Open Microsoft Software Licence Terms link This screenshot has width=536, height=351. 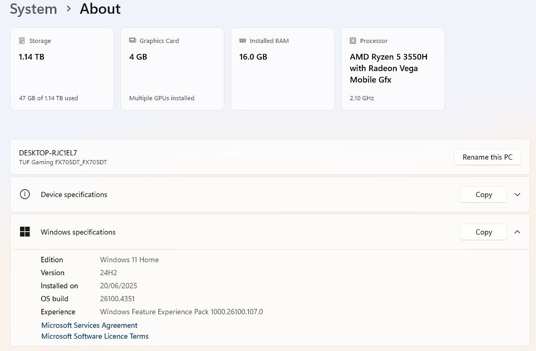coord(95,336)
